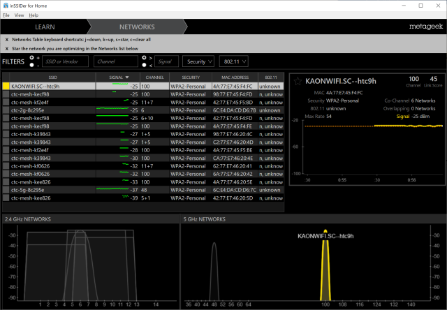Open the File menu
Viewport: 447px width, 310px height.
point(6,15)
